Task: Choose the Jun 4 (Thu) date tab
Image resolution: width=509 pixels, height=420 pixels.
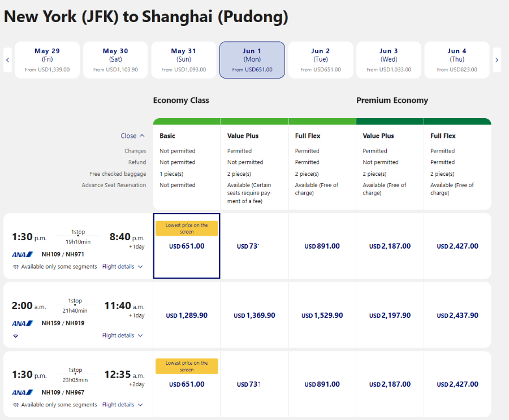Action: [457, 60]
